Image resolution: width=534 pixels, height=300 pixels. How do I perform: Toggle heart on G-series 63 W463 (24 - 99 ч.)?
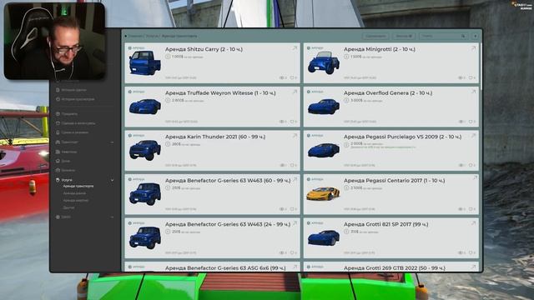292,252
